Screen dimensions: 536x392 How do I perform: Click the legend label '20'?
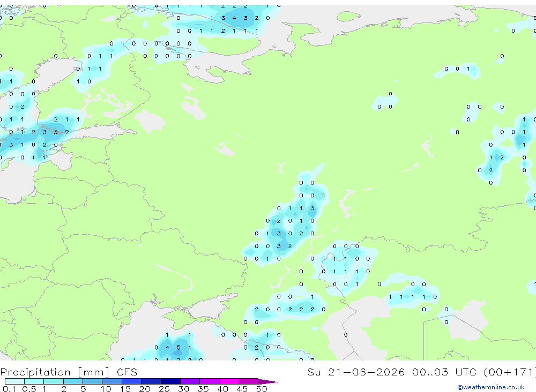coord(145,389)
